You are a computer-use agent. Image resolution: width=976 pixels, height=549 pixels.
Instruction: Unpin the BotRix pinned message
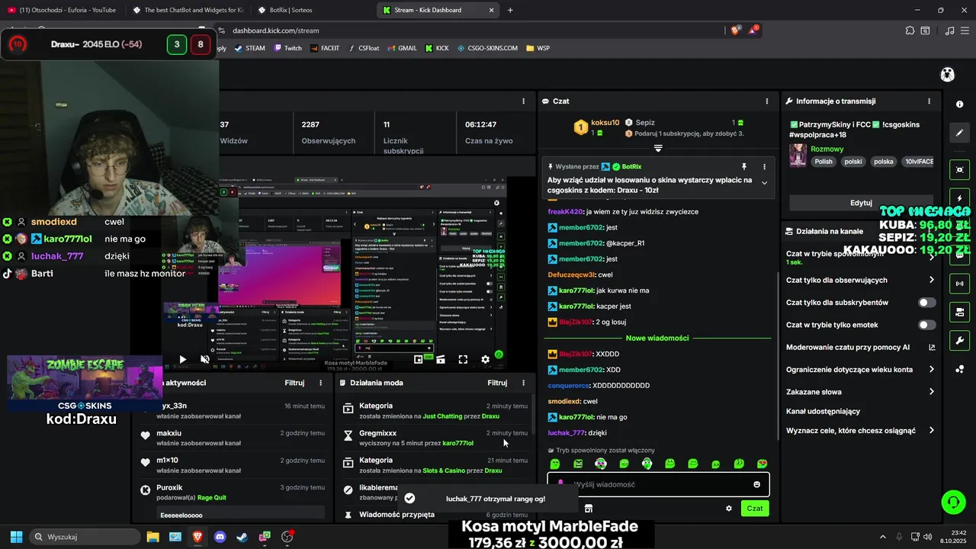(x=744, y=166)
